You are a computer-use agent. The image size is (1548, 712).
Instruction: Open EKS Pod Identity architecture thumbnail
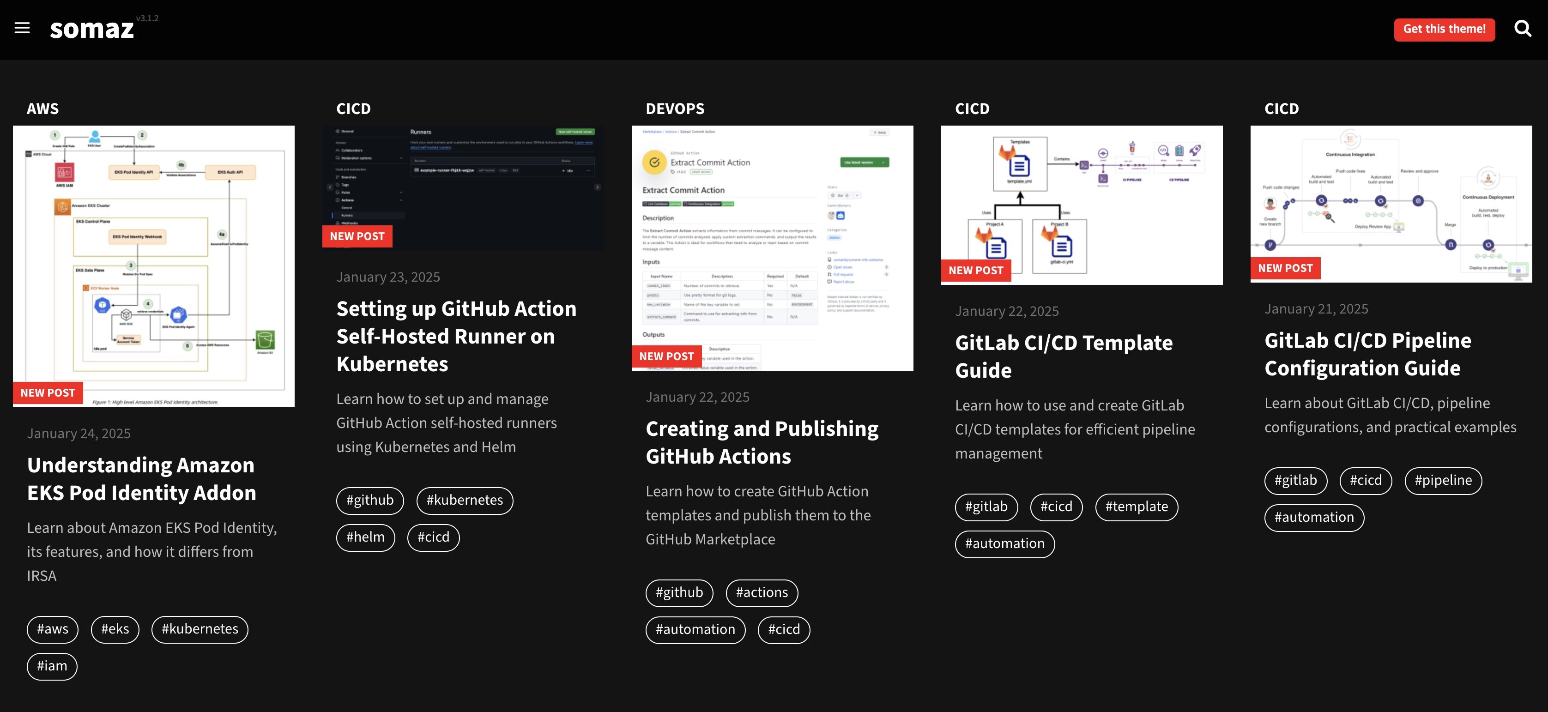click(154, 265)
